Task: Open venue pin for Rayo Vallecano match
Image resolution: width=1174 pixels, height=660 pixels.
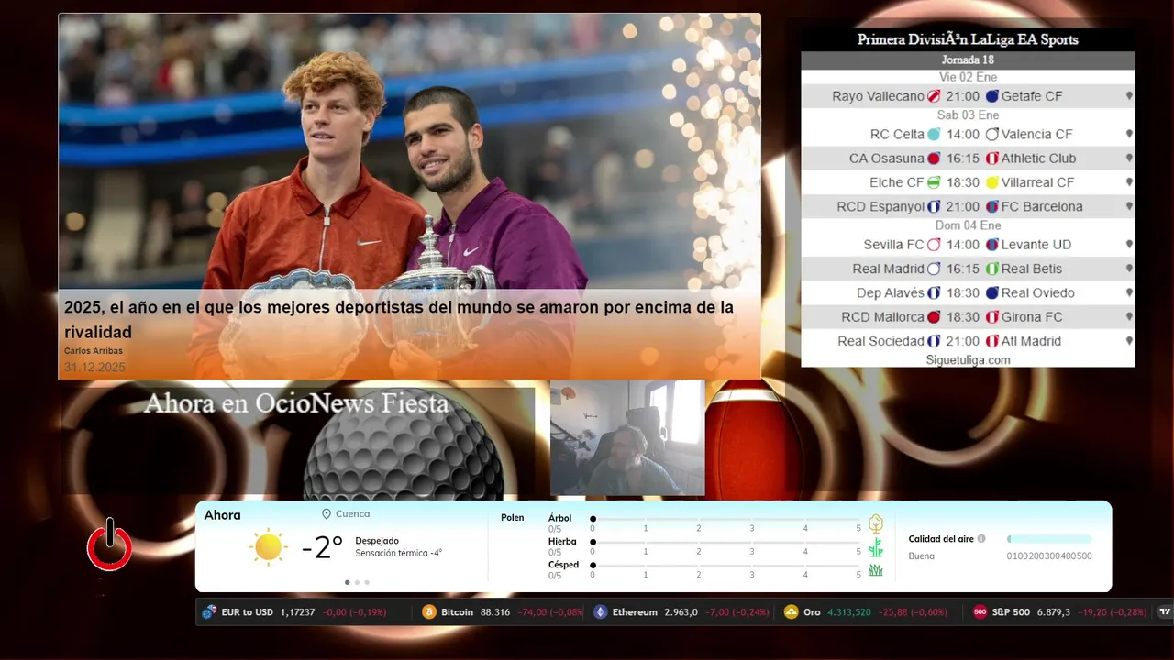Action: 1129,96
